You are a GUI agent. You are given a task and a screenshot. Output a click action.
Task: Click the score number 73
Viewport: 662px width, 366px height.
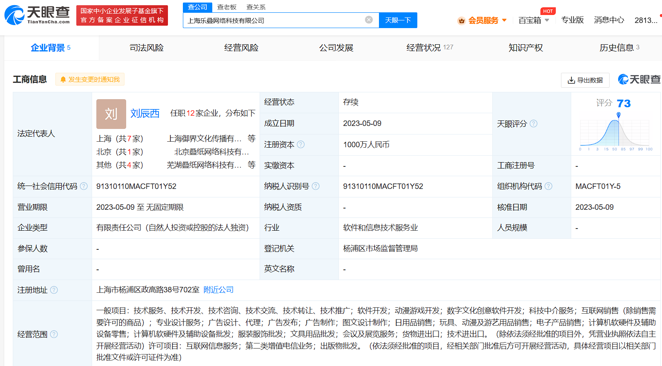[624, 103]
